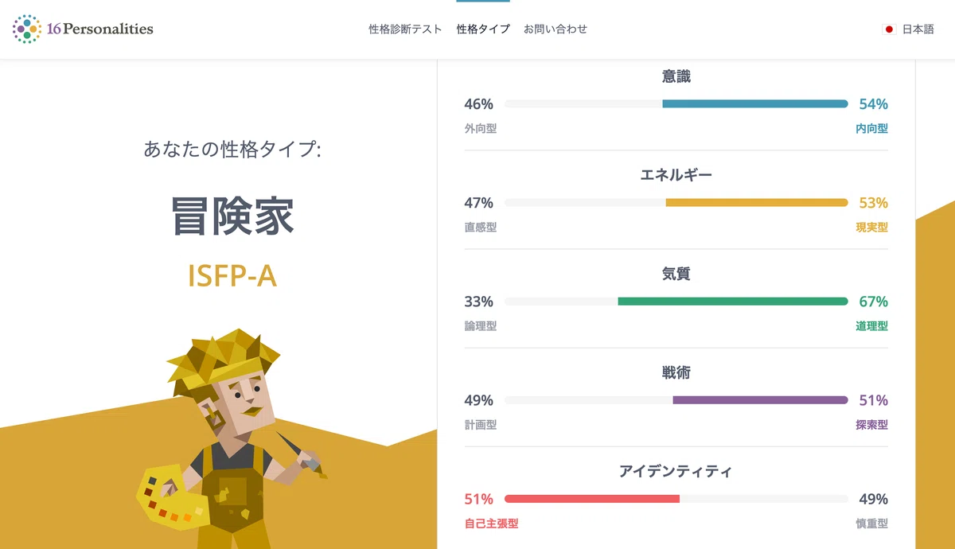
Task: Click the blue 意識 percentage bar
Action: pyautogui.click(x=755, y=103)
